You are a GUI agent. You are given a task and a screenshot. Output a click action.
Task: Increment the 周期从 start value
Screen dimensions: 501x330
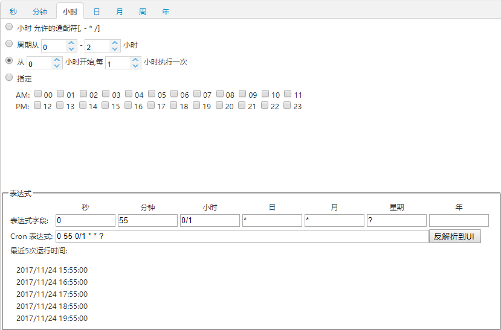coord(71,43)
